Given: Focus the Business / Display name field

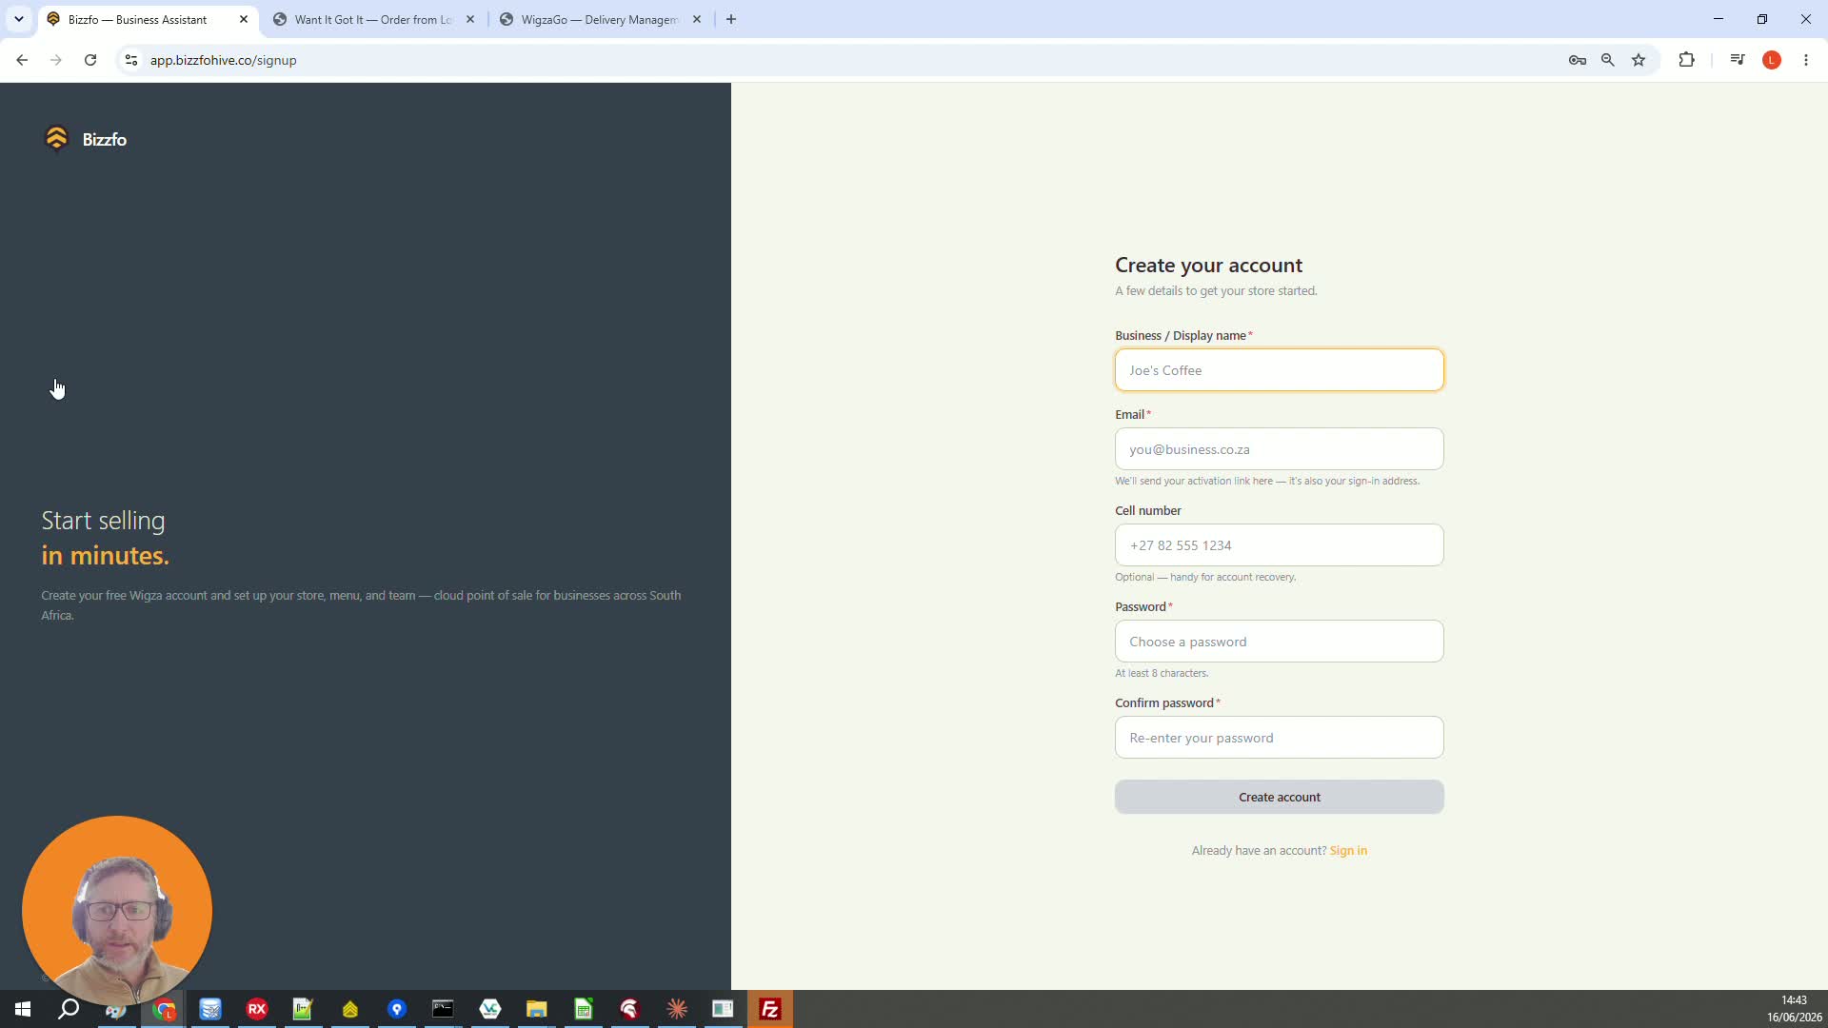Looking at the screenshot, I should pyautogui.click(x=1279, y=370).
